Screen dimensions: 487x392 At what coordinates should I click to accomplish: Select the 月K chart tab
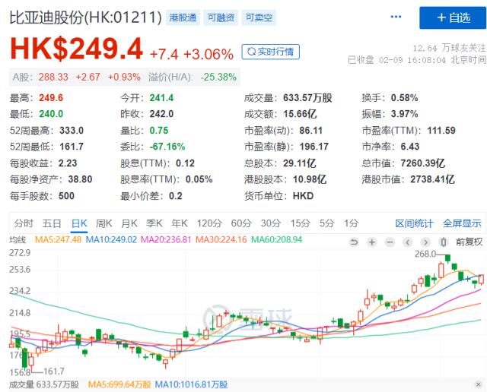129,223
